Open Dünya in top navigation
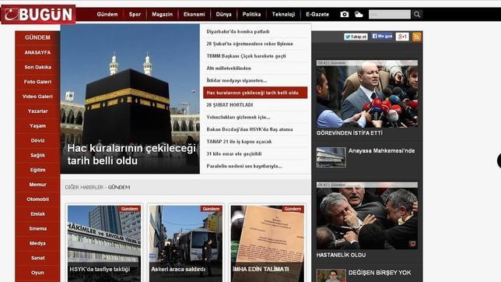This screenshot has height=282, width=501. (x=224, y=14)
